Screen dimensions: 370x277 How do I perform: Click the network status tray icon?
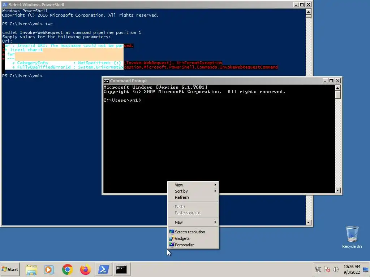(x=318, y=269)
